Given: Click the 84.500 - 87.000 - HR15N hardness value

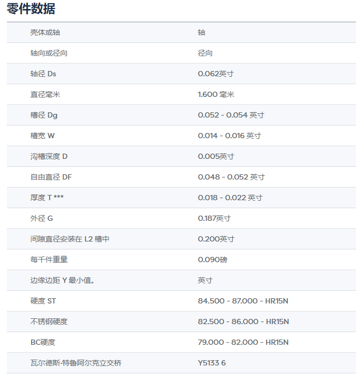Looking at the screenshot, I should click(243, 301).
